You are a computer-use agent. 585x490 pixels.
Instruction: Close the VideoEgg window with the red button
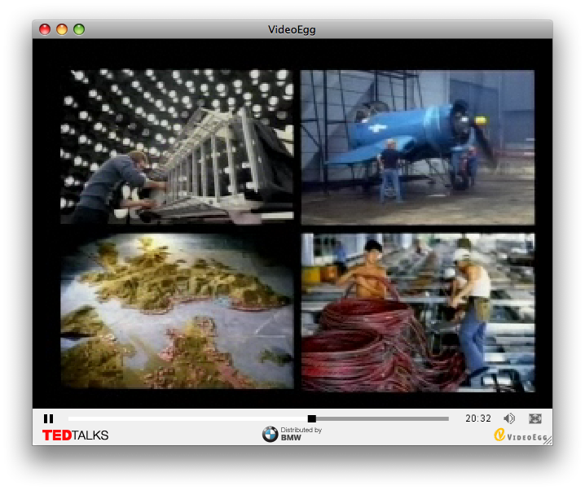[45, 30]
